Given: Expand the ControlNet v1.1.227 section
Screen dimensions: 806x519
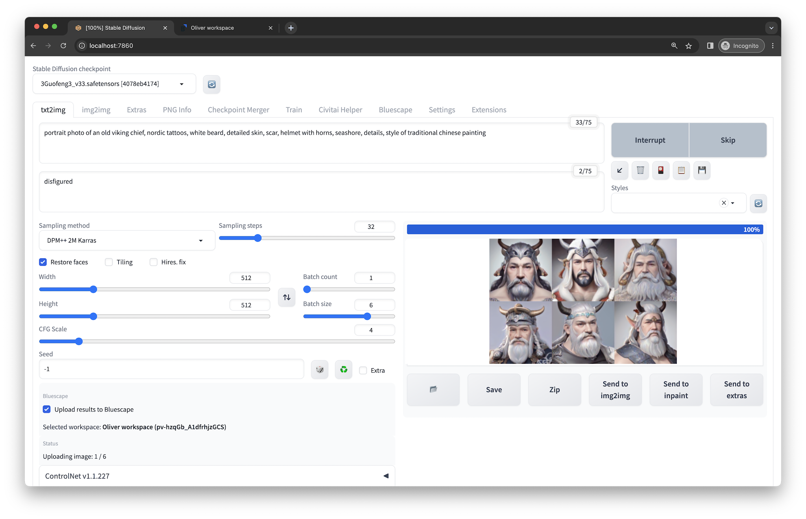Looking at the screenshot, I should [x=386, y=476].
